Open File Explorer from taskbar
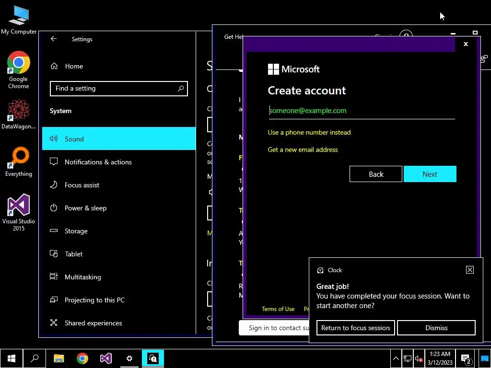 [58, 358]
